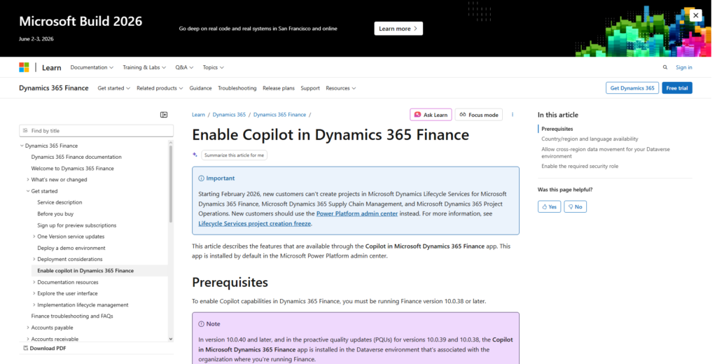Collapse Dynamics 365 Finance tree node
Image resolution: width=717 pixels, height=364 pixels.
pyautogui.click(x=22, y=146)
